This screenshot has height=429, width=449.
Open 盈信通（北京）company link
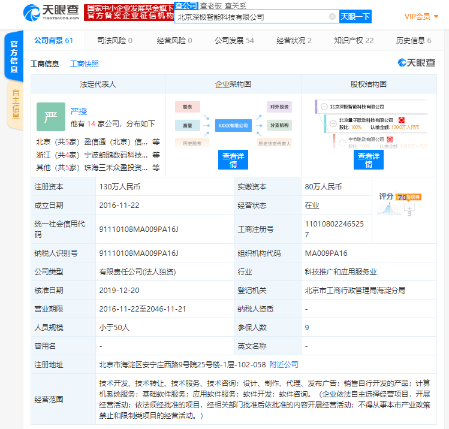tap(116, 142)
